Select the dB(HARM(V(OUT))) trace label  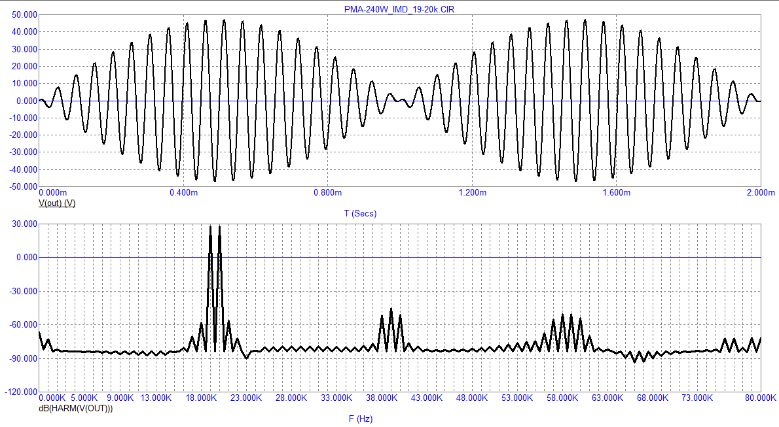[x=75, y=409]
